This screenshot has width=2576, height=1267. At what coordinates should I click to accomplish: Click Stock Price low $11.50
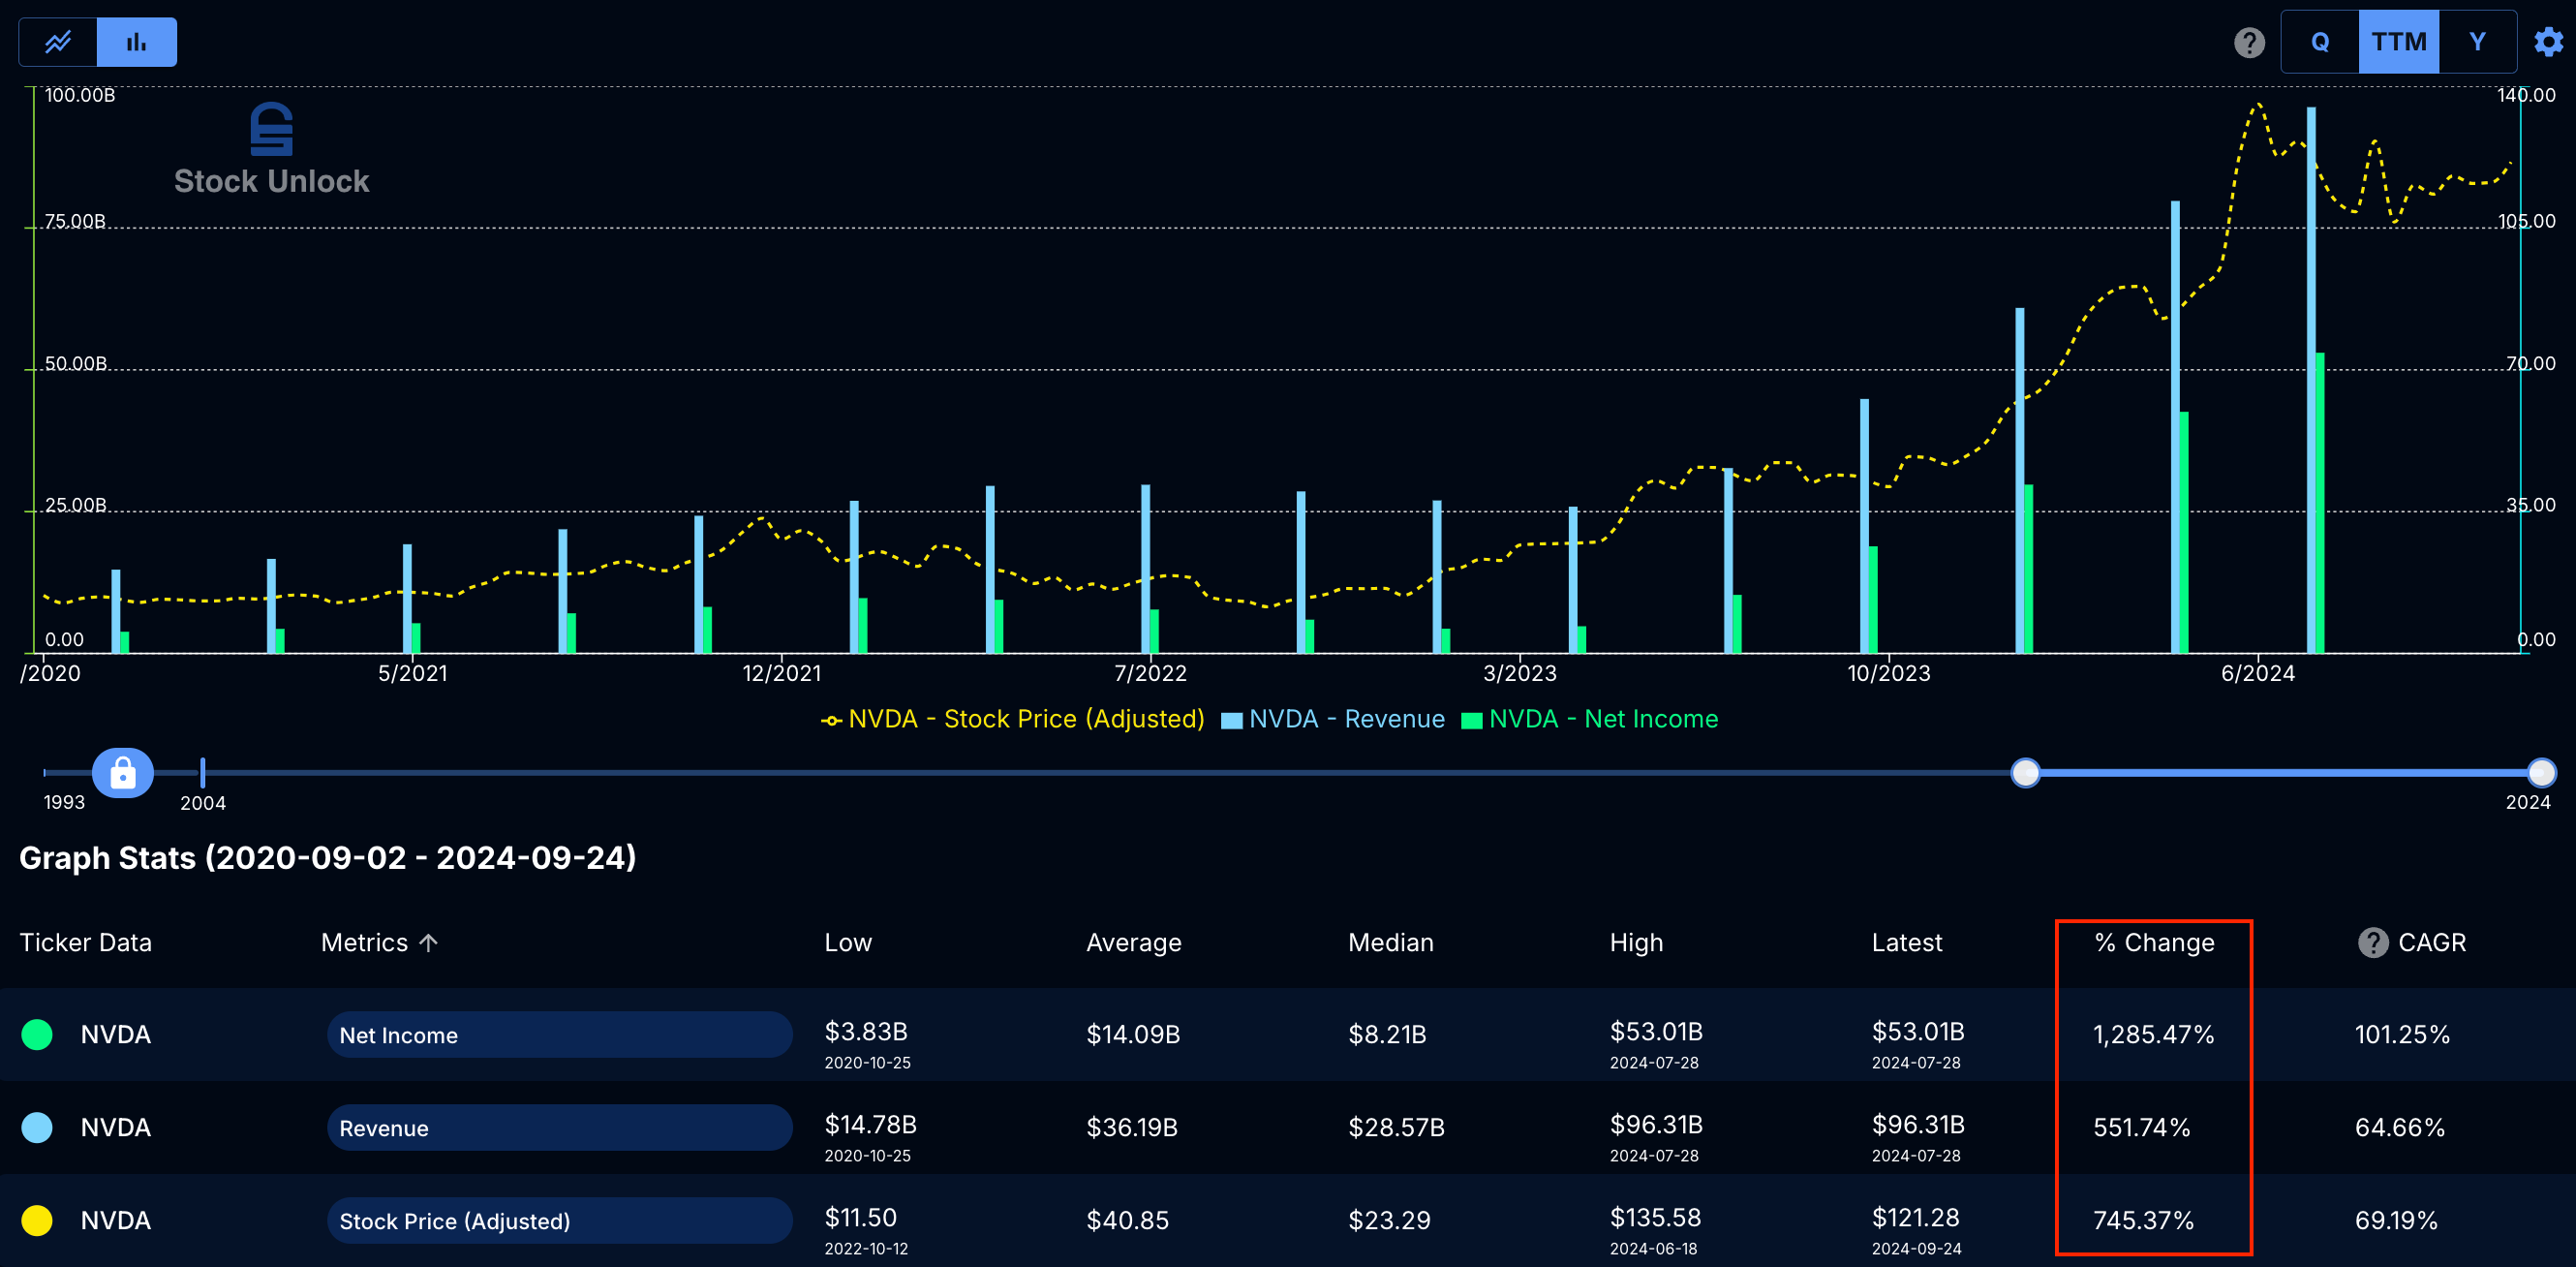(860, 1218)
